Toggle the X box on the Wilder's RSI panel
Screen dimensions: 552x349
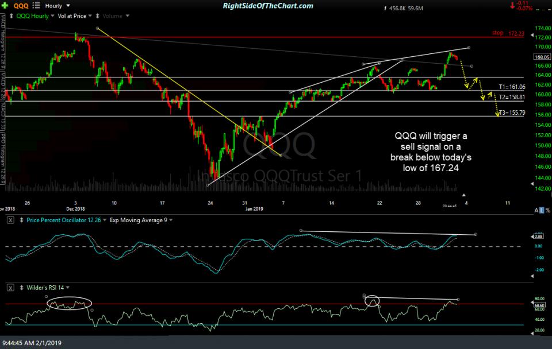[10, 287]
